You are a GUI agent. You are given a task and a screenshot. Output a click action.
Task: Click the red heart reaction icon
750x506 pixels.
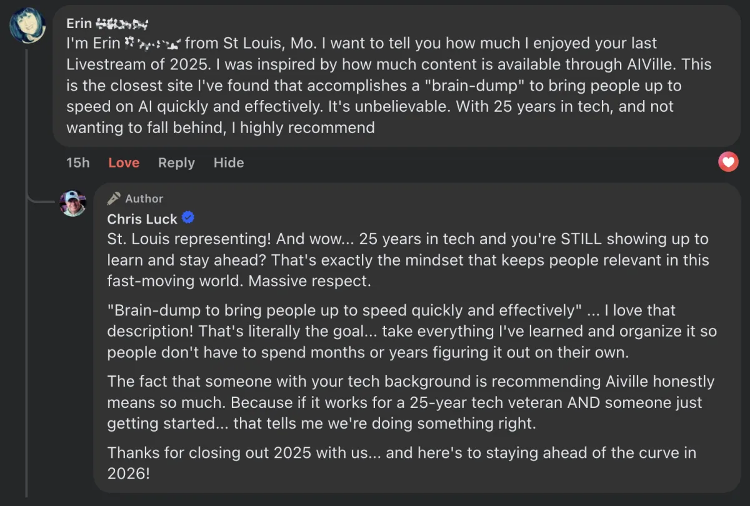728,162
